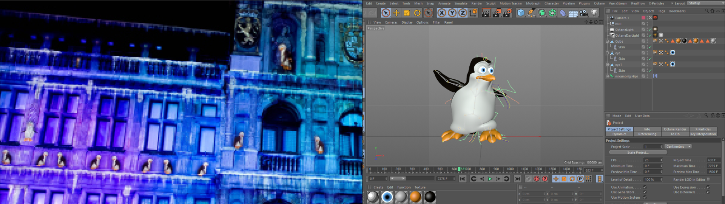Click the FPS value stepper arrows
Image resolution: width=725 pixels, height=204 pixels.
[661, 160]
